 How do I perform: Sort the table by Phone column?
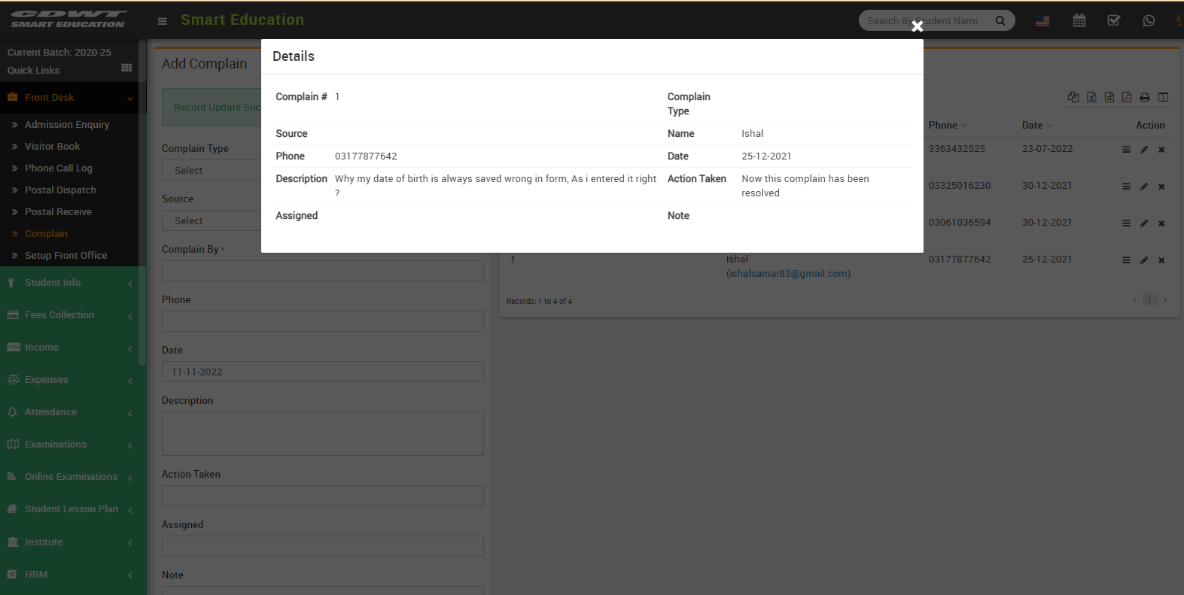[948, 126]
